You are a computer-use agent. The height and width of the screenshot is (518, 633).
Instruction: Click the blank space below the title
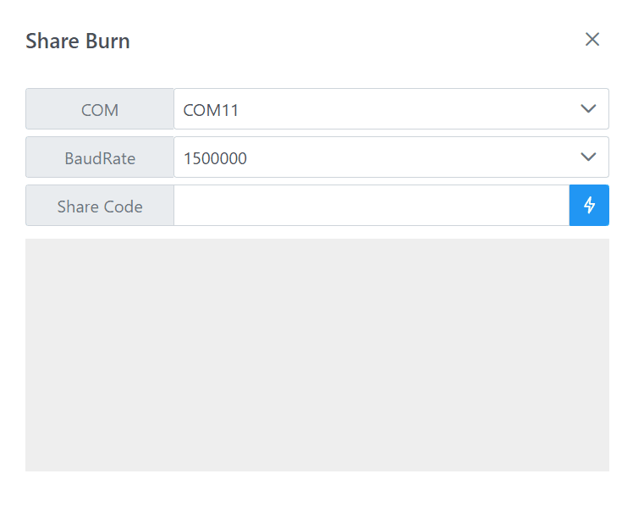pos(317,70)
